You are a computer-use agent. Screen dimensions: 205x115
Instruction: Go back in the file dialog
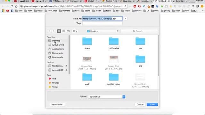(49, 31)
